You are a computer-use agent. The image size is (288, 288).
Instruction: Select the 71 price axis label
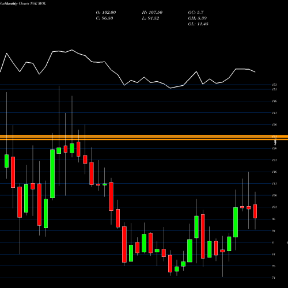274,278
